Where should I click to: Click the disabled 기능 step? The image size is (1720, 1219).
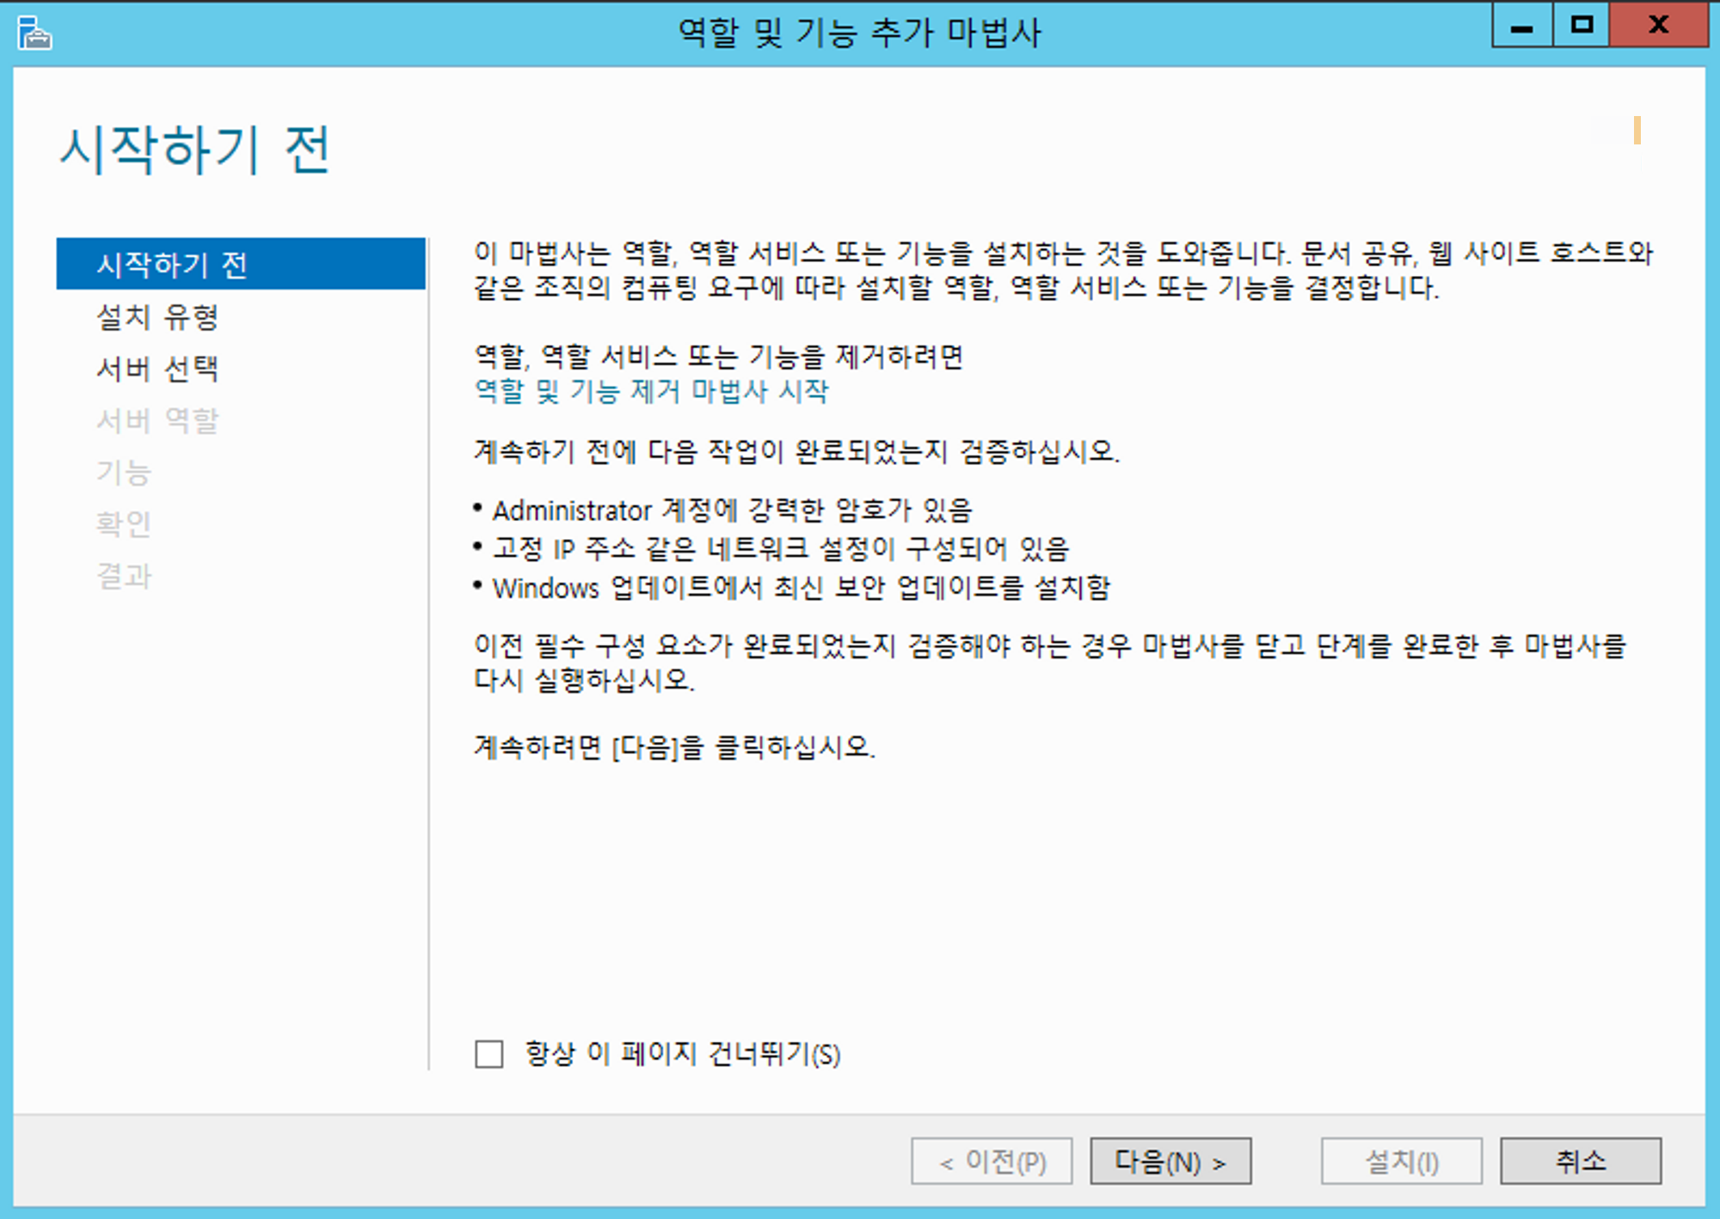pyautogui.click(x=124, y=472)
